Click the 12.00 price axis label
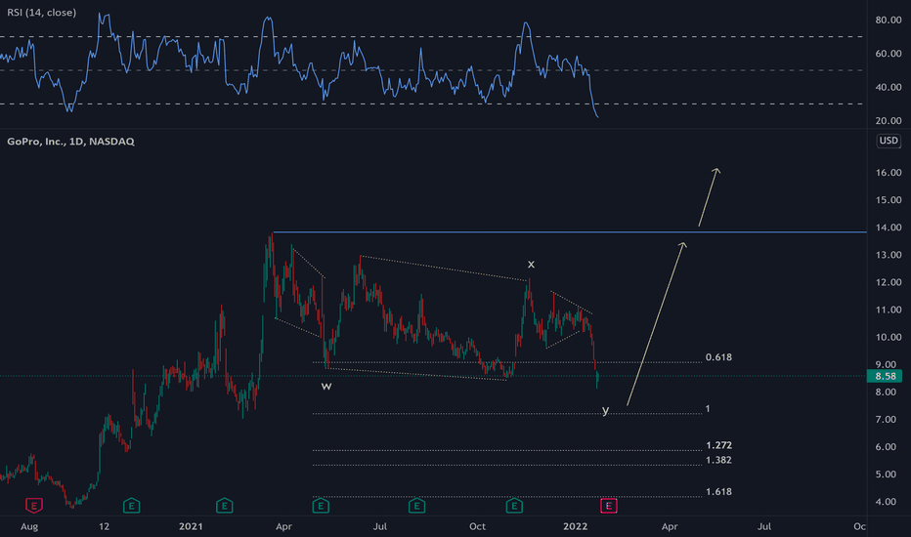 889,282
